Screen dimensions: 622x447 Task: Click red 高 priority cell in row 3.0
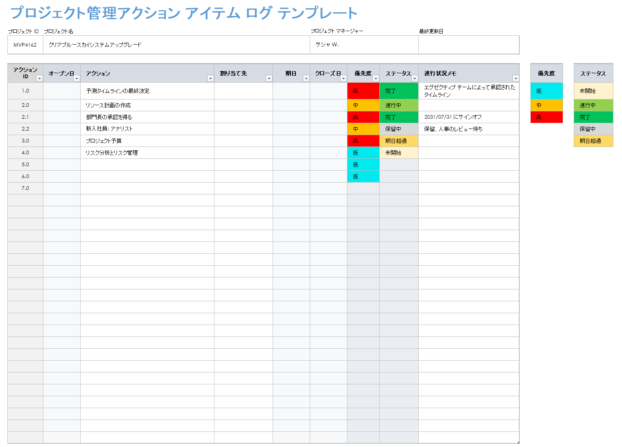click(363, 141)
